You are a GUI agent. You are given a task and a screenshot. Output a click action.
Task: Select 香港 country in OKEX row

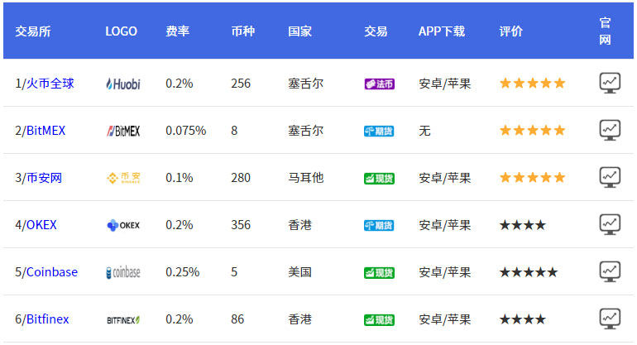[299, 225]
